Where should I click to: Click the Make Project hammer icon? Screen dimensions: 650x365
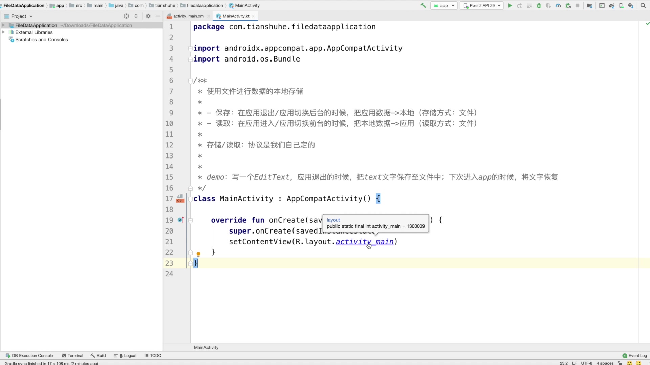(x=423, y=5)
